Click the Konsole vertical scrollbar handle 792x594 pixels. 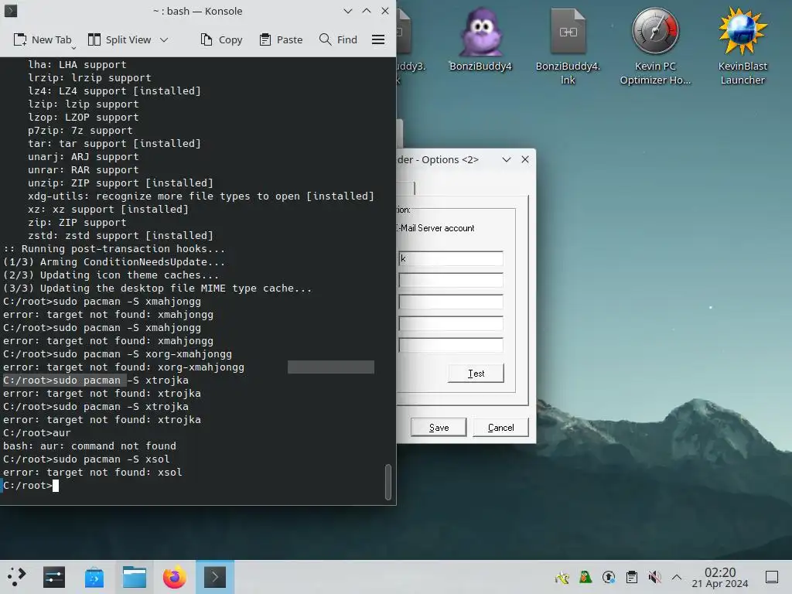coord(388,482)
